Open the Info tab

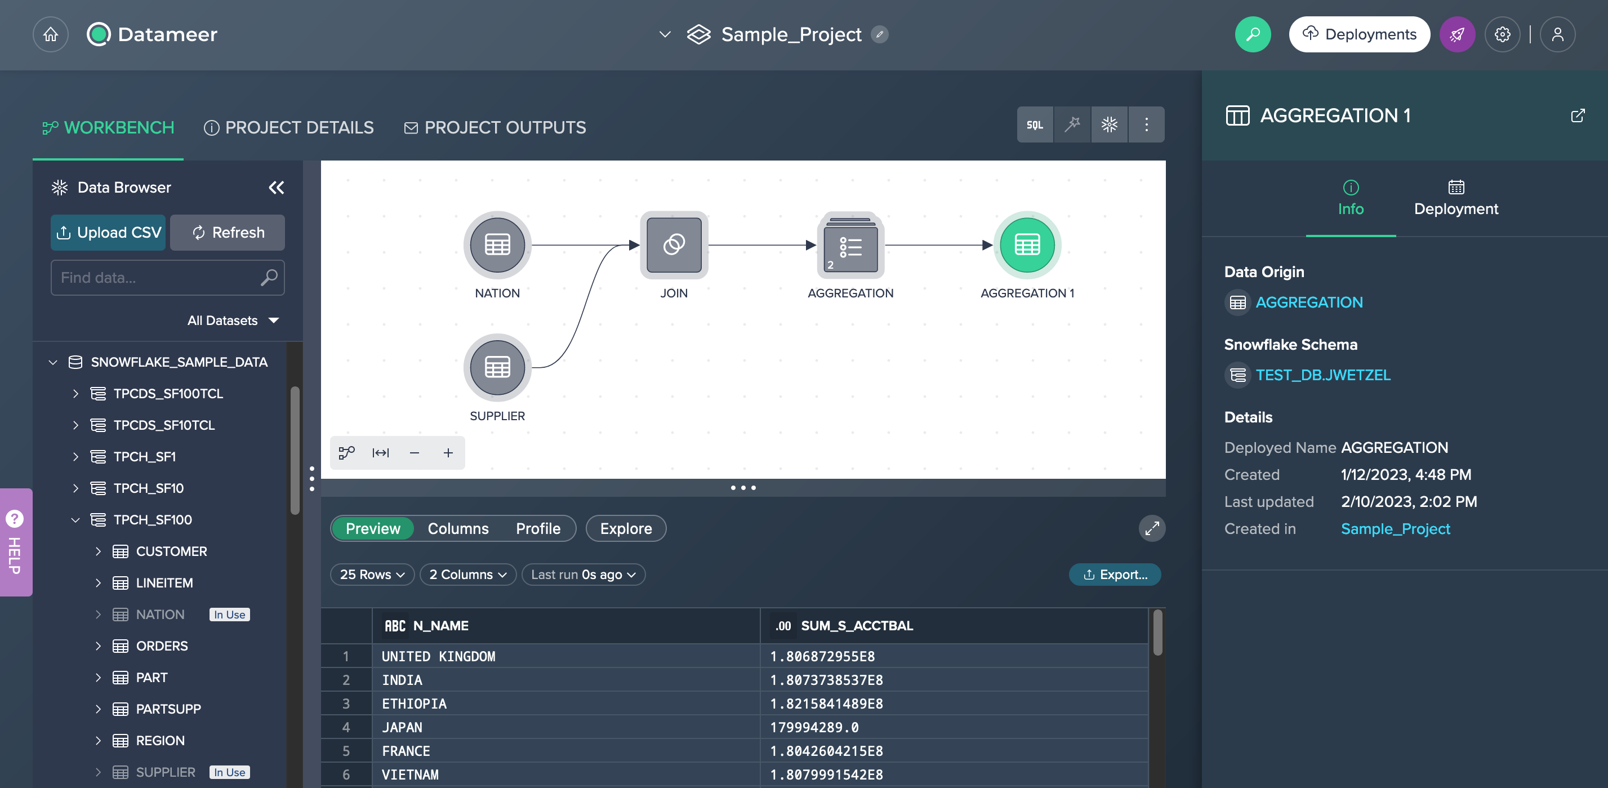pos(1350,199)
